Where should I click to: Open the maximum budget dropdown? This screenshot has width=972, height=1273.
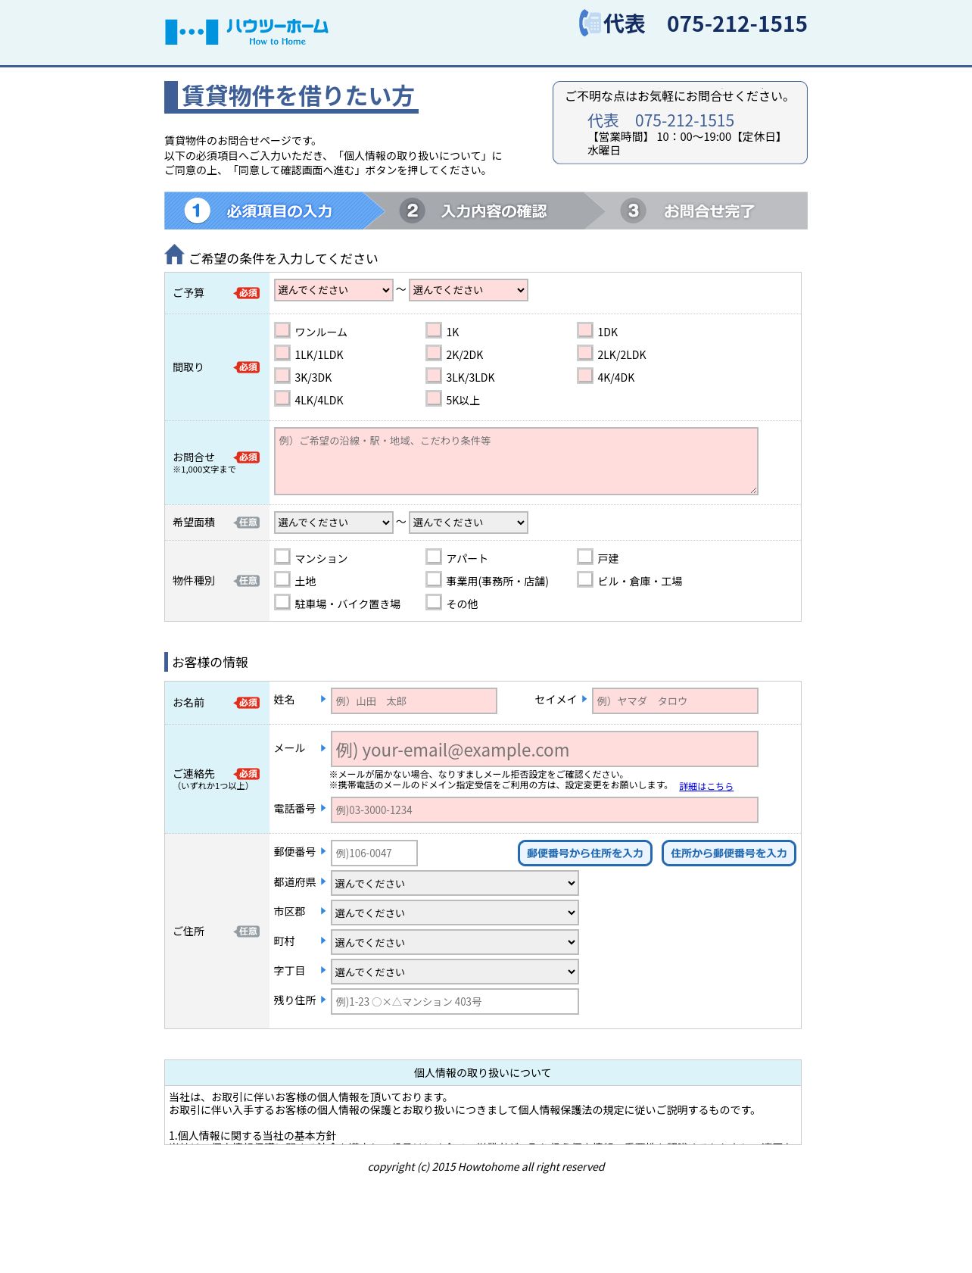click(468, 290)
